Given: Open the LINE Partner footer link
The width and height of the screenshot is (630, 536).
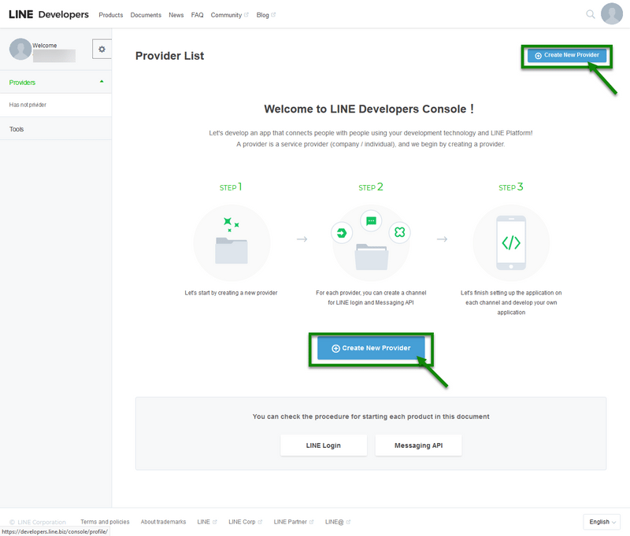Looking at the screenshot, I should coord(294,522).
